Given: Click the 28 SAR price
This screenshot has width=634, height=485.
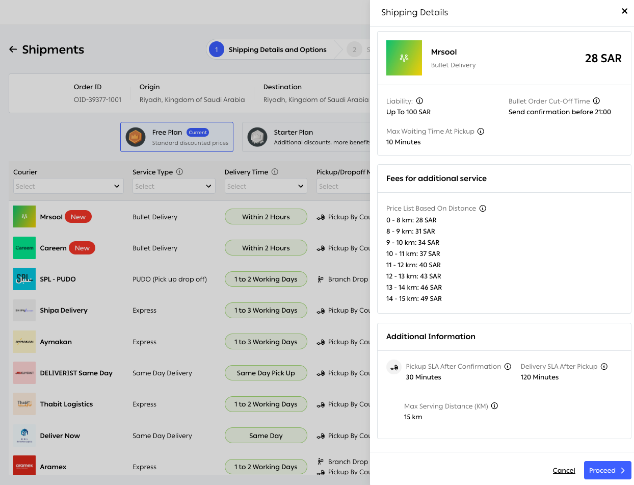Looking at the screenshot, I should tap(603, 58).
